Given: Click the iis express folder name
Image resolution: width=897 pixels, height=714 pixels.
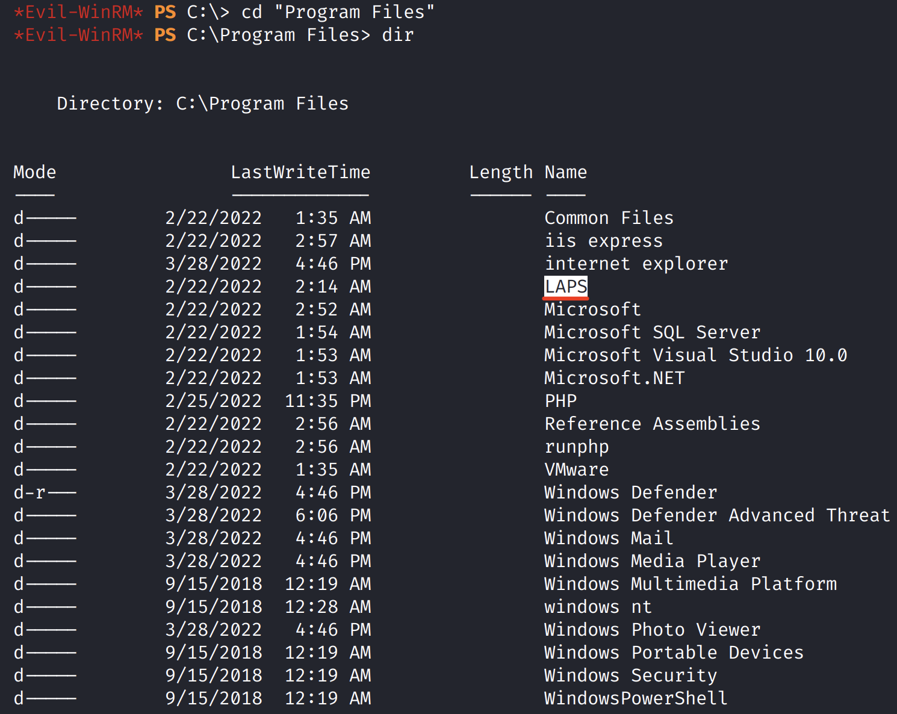Looking at the screenshot, I should pos(603,241).
